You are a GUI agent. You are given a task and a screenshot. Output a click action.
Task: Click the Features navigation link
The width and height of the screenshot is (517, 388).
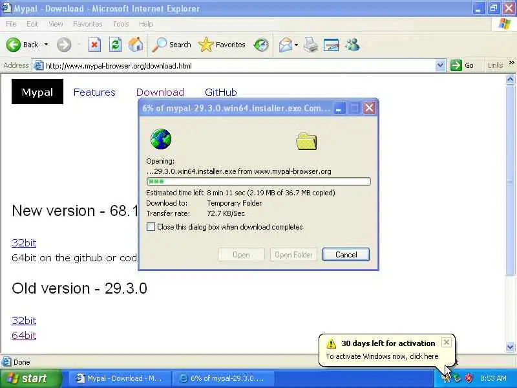point(94,92)
